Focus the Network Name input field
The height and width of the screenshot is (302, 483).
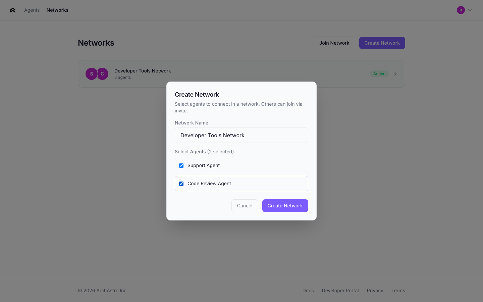point(241,135)
